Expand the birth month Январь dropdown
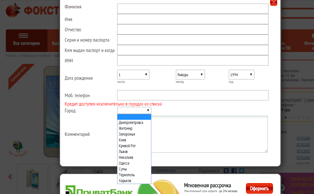This screenshot has height=194, width=314. [190, 75]
